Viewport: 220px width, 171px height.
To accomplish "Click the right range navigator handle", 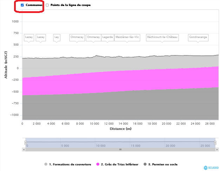I will pos(215,143).
